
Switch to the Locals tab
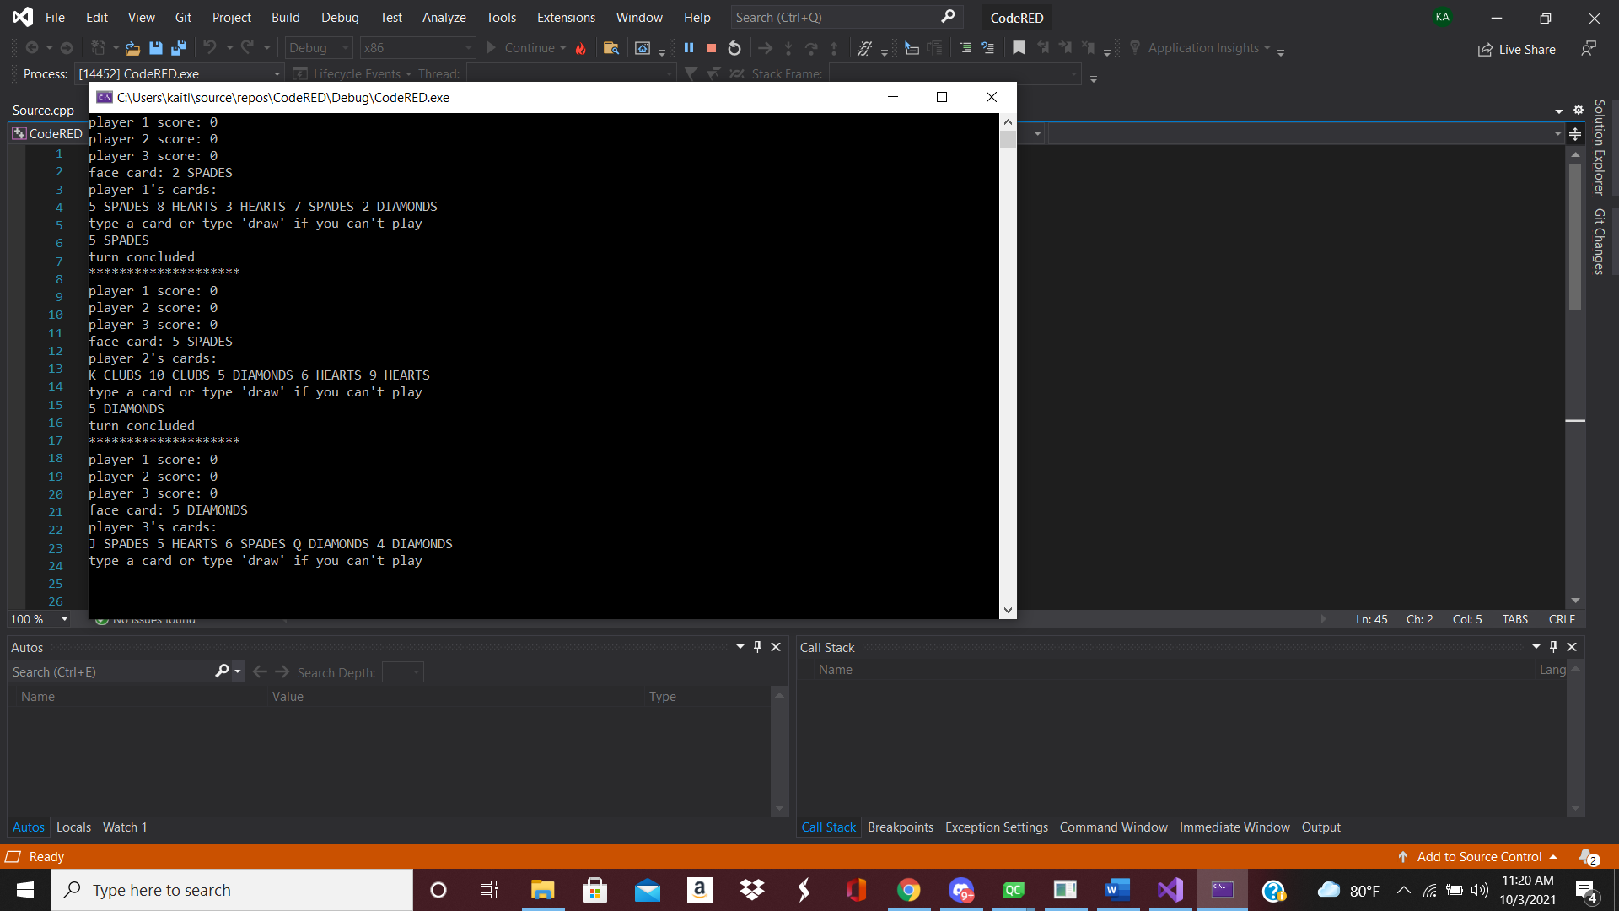73,827
